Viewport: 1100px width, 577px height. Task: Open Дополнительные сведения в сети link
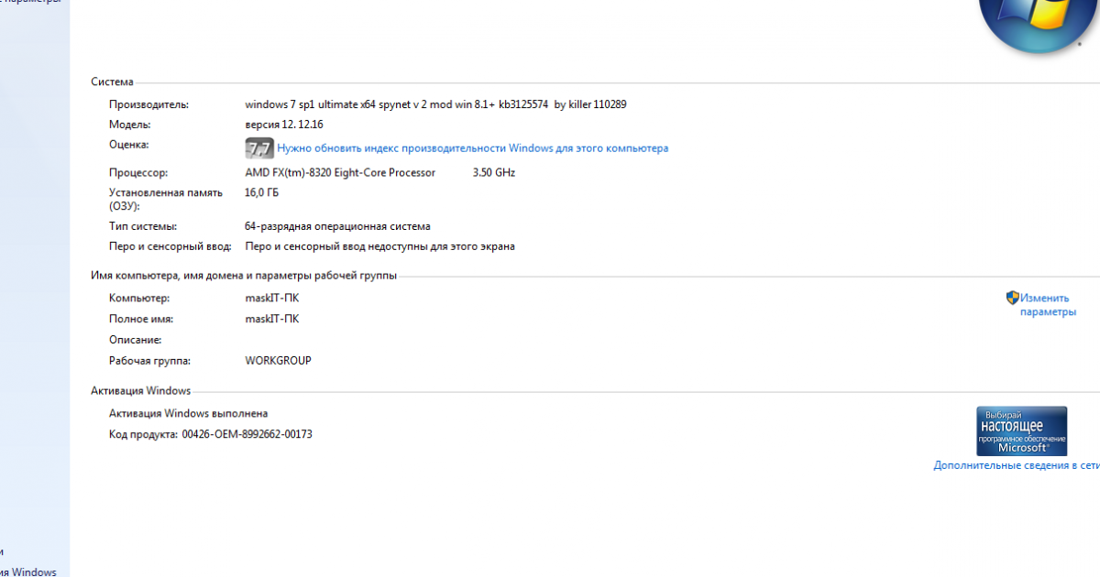click(1017, 465)
